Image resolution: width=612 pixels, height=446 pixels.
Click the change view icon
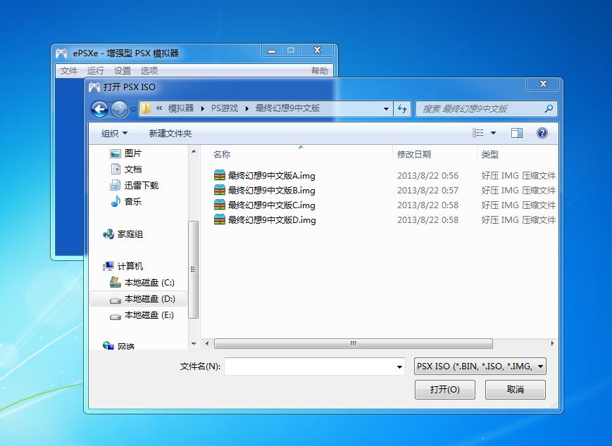click(478, 133)
